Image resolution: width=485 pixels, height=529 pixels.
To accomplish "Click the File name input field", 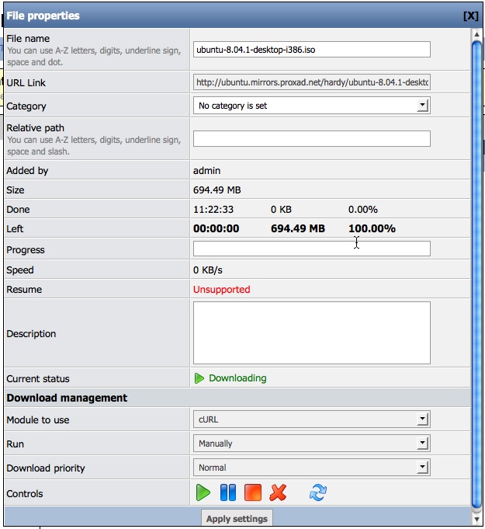I will (311, 49).
